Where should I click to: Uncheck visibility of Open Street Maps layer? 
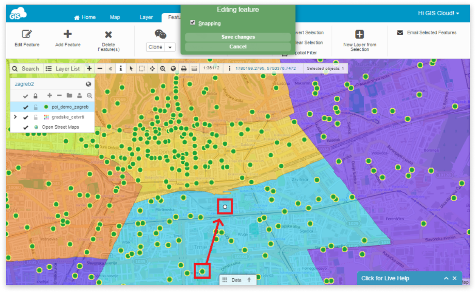click(26, 127)
